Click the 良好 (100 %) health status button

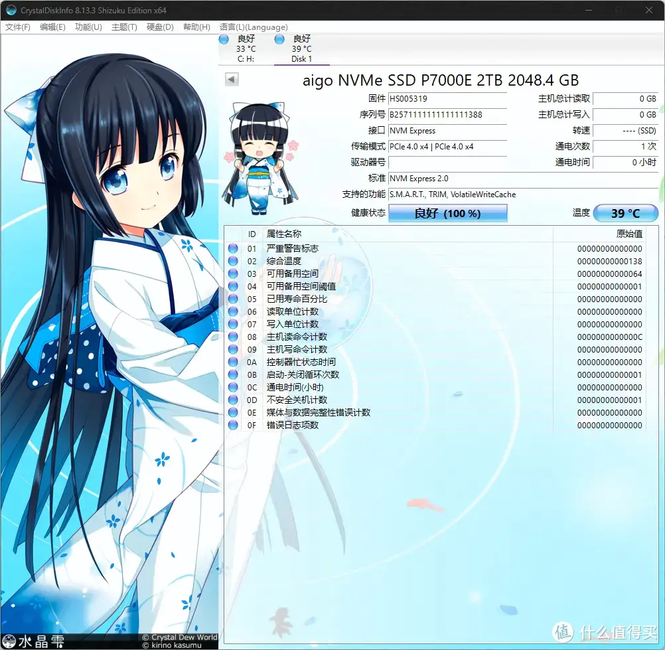pos(447,213)
